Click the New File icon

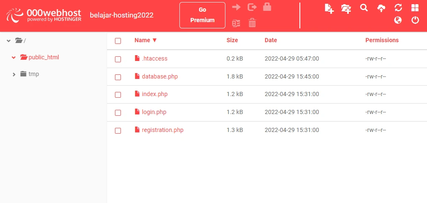pos(329,8)
